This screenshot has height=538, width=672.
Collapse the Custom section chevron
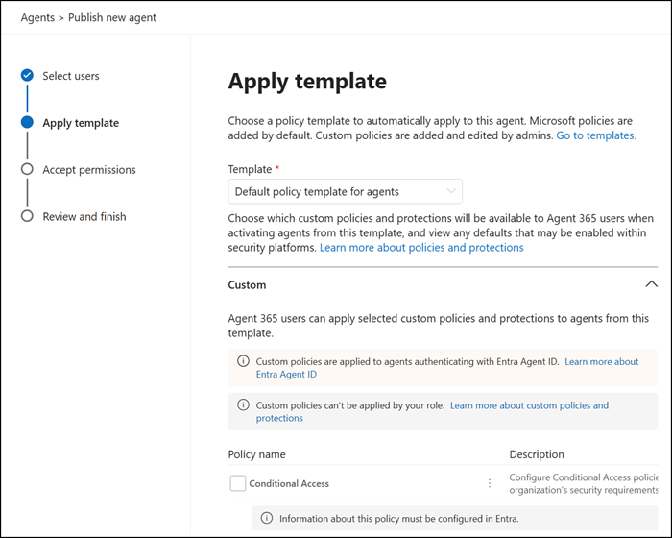click(652, 284)
